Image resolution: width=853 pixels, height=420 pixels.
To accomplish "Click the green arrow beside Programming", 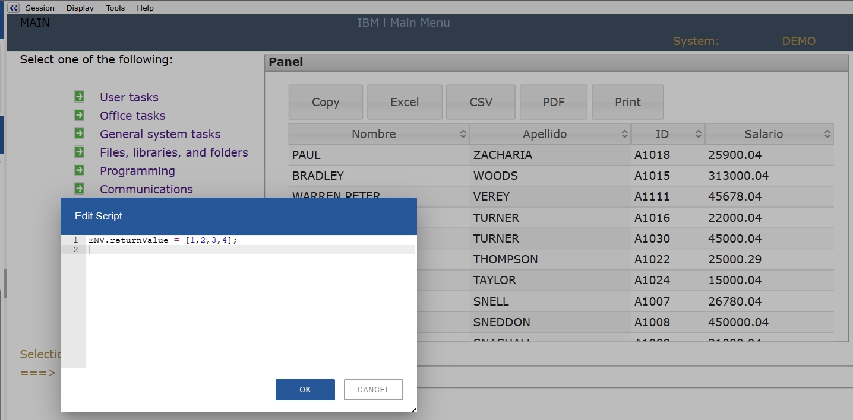I will click(79, 170).
